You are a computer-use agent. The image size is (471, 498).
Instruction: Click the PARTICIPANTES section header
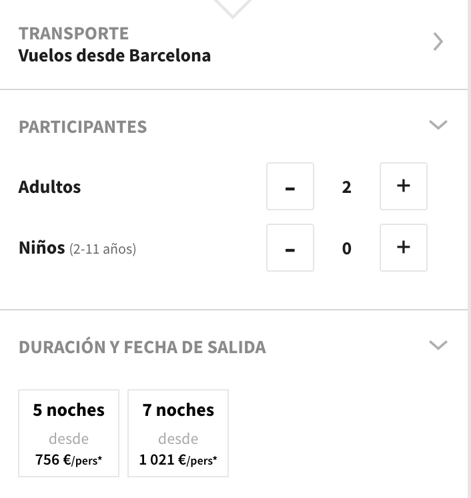tap(83, 127)
